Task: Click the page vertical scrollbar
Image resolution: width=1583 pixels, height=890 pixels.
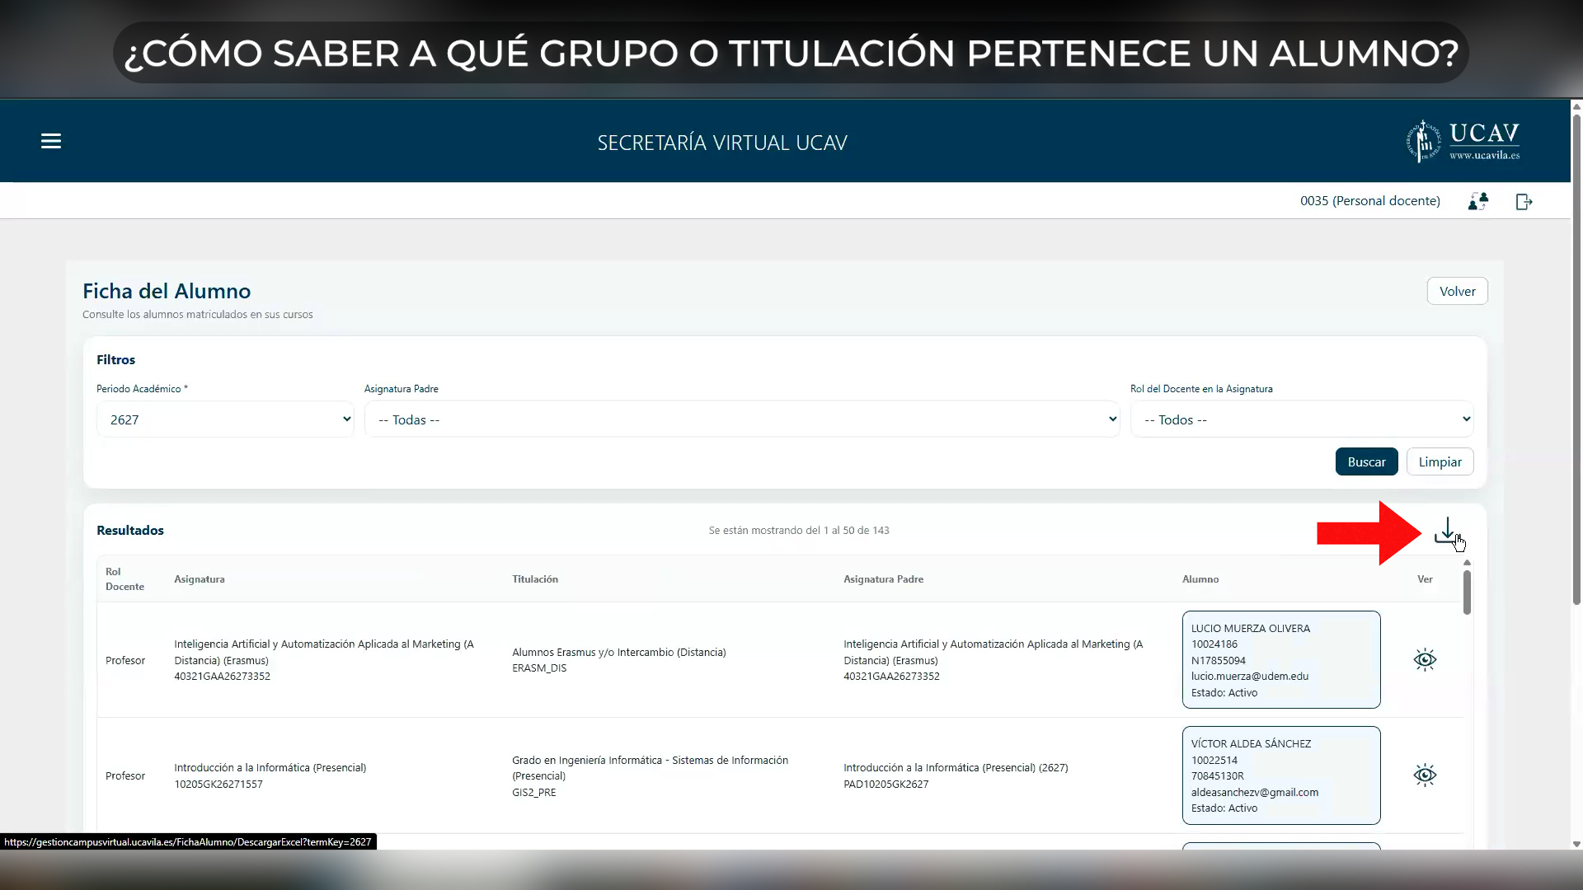Action: [1576, 359]
